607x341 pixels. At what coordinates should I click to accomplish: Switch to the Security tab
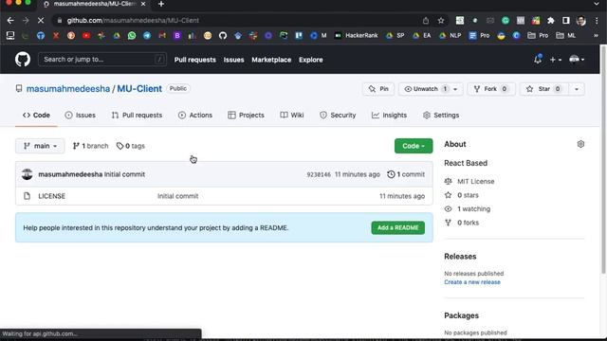[x=338, y=116]
